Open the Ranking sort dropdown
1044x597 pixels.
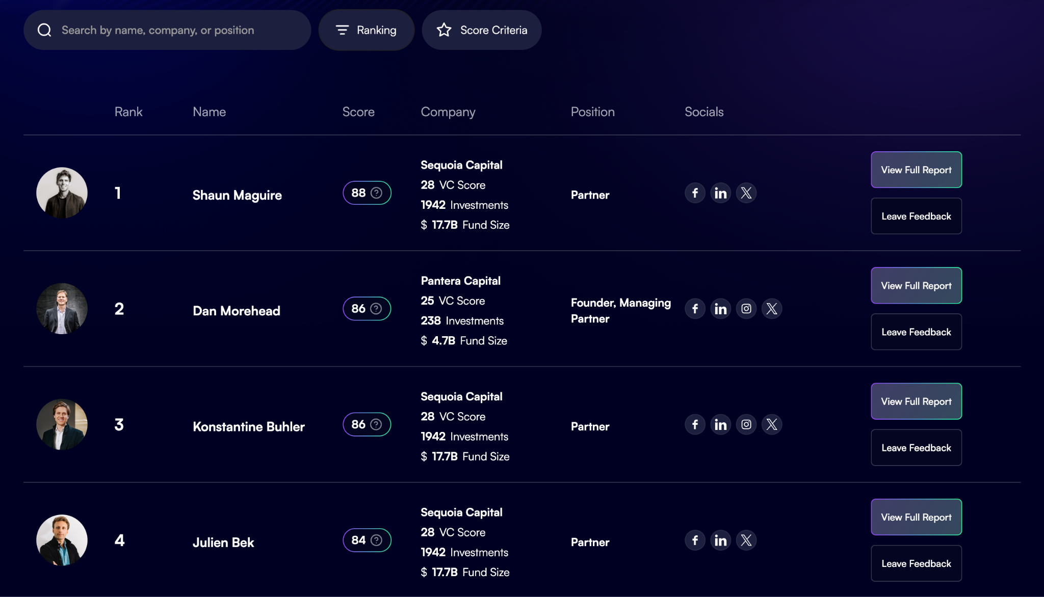[366, 30]
